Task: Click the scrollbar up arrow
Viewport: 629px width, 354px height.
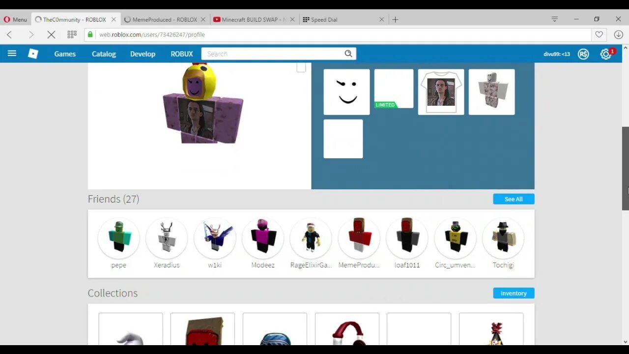Action: (x=625, y=48)
